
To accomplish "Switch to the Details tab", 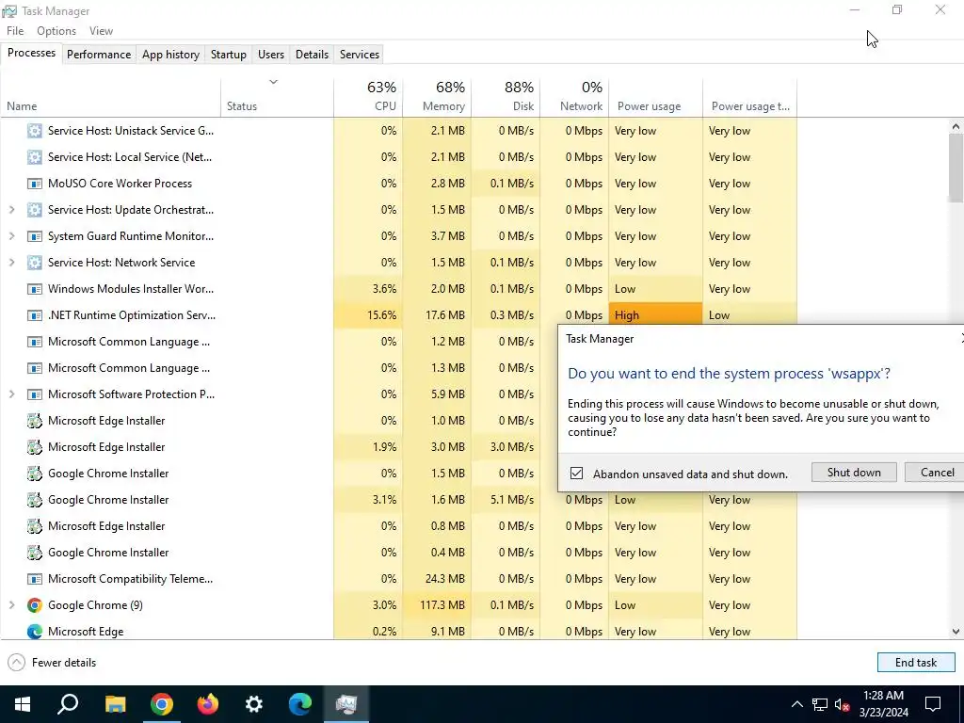I will click(312, 54).
